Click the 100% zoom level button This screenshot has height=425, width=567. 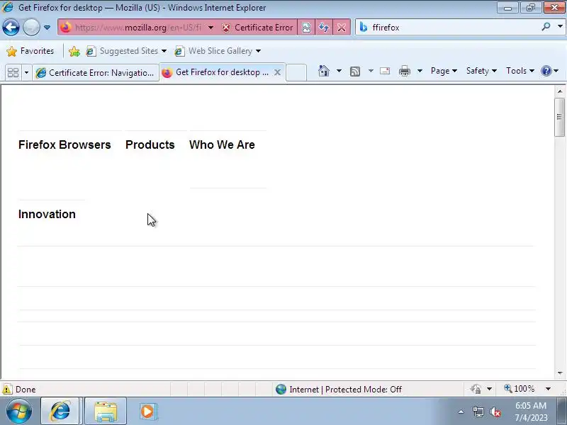coord(520,389)
